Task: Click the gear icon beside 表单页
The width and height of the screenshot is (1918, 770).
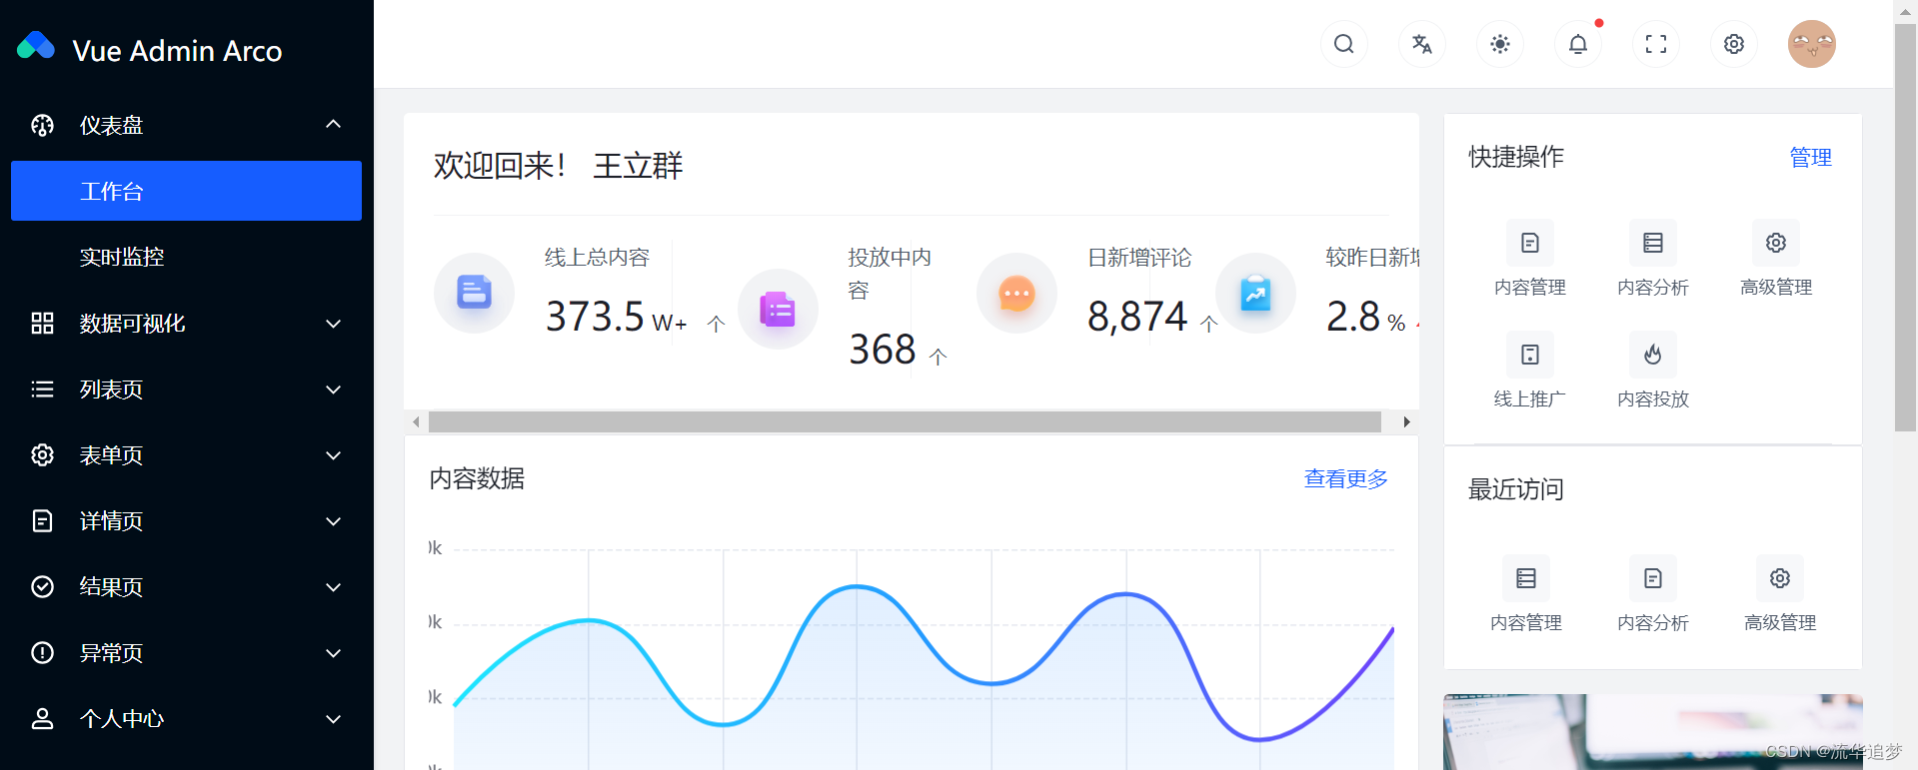Action: [42, 454]
